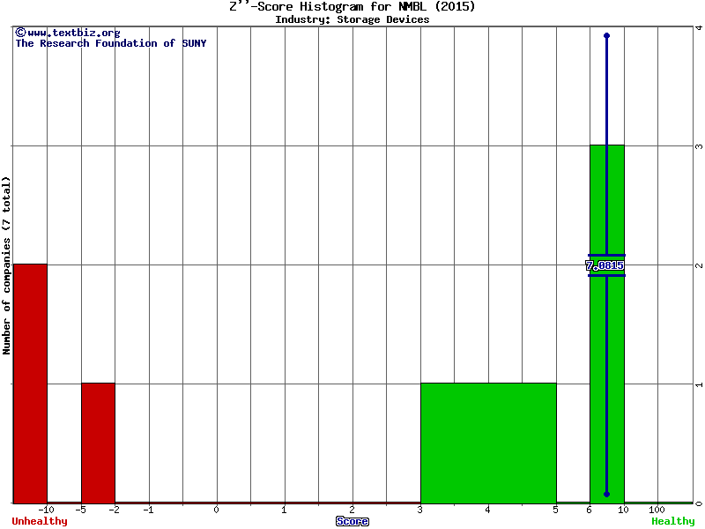Click the x-axis tick label '-5'
The height and width of the screenshot is (529, 705).
(x=80, y=510)
